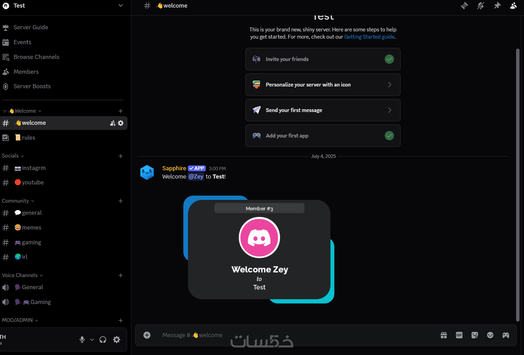
Task: Collapse the Community category
Action: 18,201
